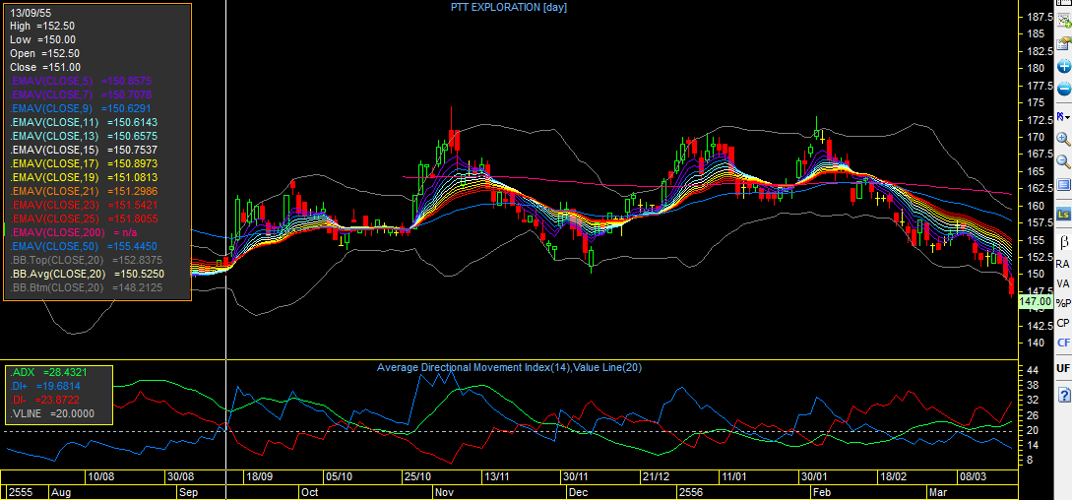Viewport: 1072px width, 500px height.
Task: Click the magnifier zoom-out icon
Action: (x=1064, y=161)
